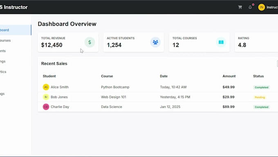Click the Course column header
This screenshot has width=278, height=157.
107,76
